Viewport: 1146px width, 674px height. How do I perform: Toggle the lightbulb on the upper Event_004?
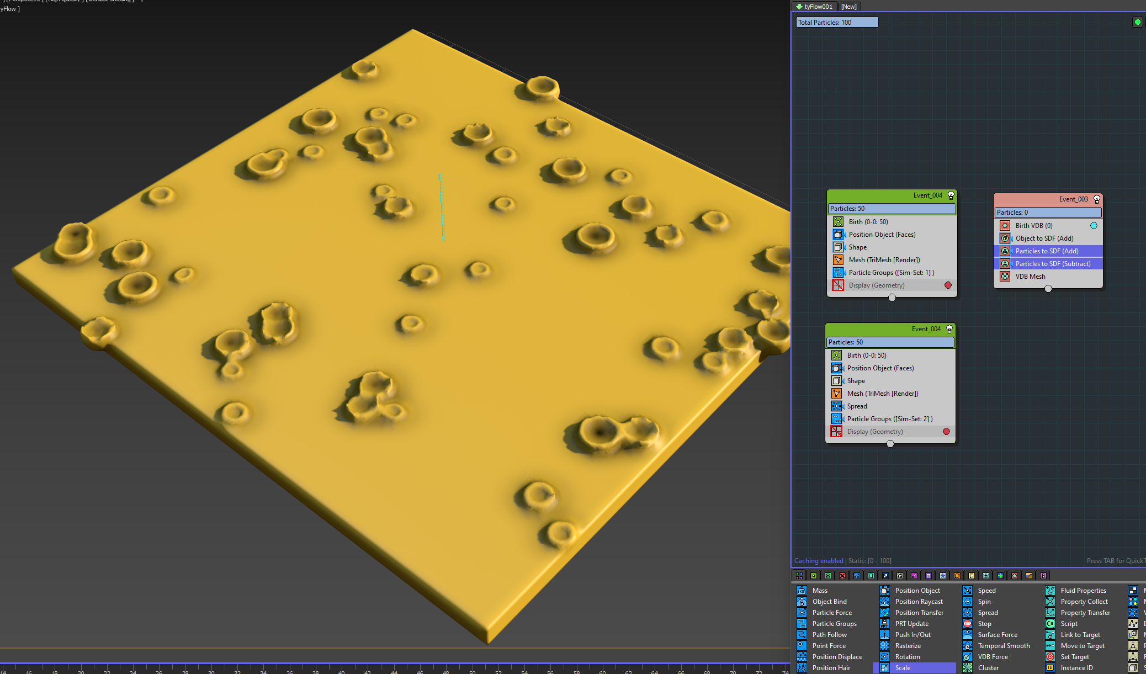coord(951,195)
